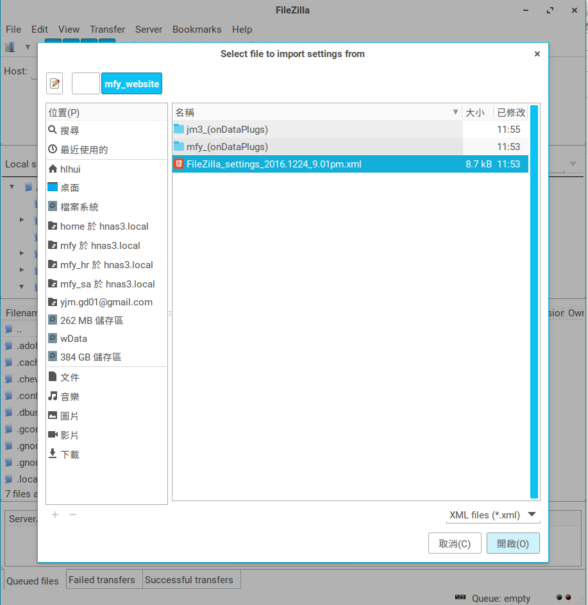Viewport: 588px width, 605px height.
Task: Sort files by size (大小) column
Action: [x=475, y=112]
